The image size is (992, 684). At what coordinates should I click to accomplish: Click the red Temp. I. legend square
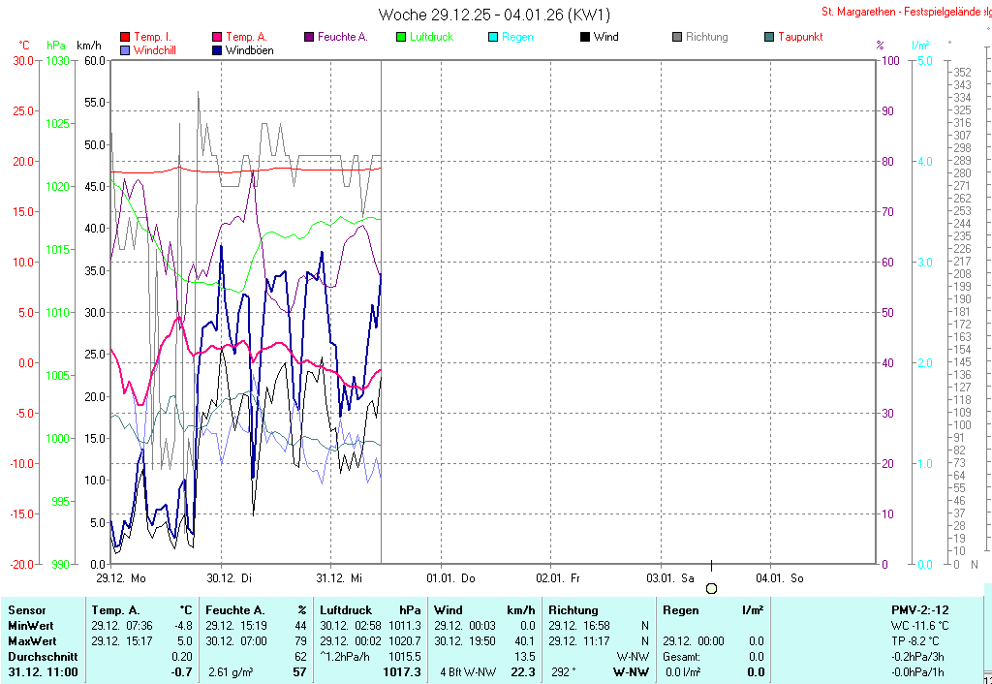click(124, 37)
